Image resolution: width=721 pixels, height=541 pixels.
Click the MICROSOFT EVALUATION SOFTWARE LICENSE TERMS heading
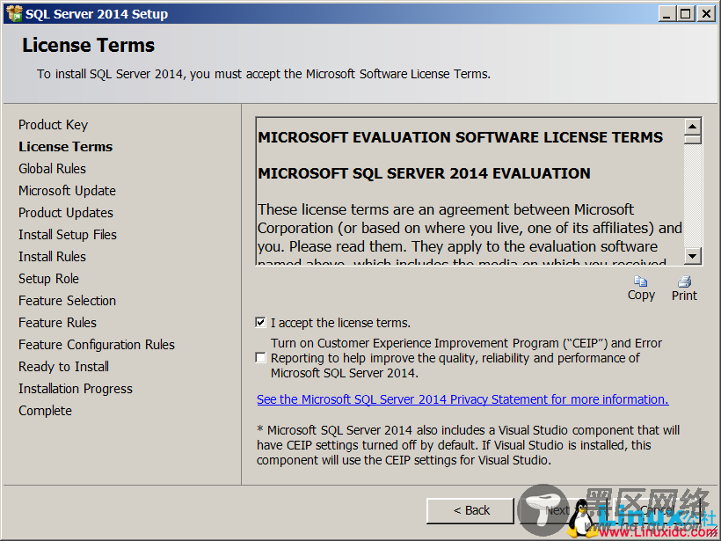pos(460,137)
